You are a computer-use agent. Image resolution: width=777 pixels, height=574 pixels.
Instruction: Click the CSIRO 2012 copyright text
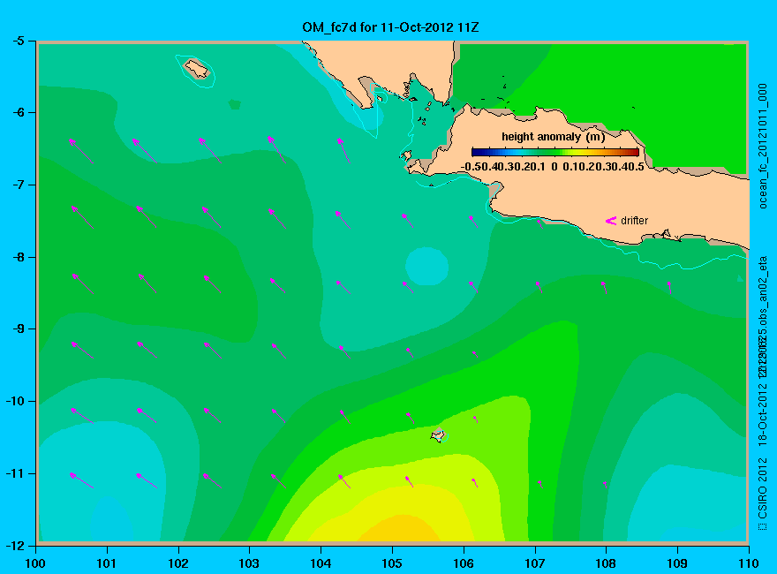(x=763, y=495)
